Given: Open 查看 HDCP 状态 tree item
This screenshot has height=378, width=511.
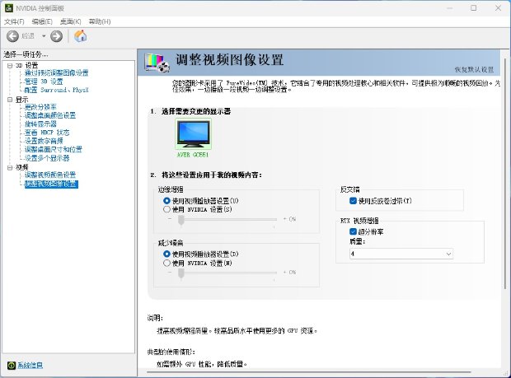Looking at the screenshot, I should point(47,133).
